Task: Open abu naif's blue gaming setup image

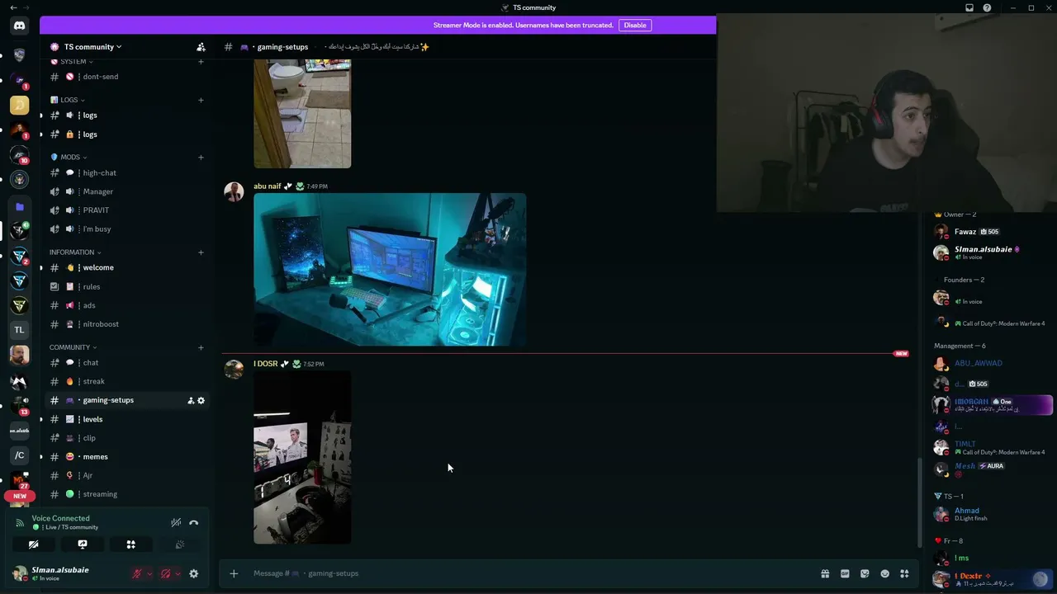Action: pos(390,270)
